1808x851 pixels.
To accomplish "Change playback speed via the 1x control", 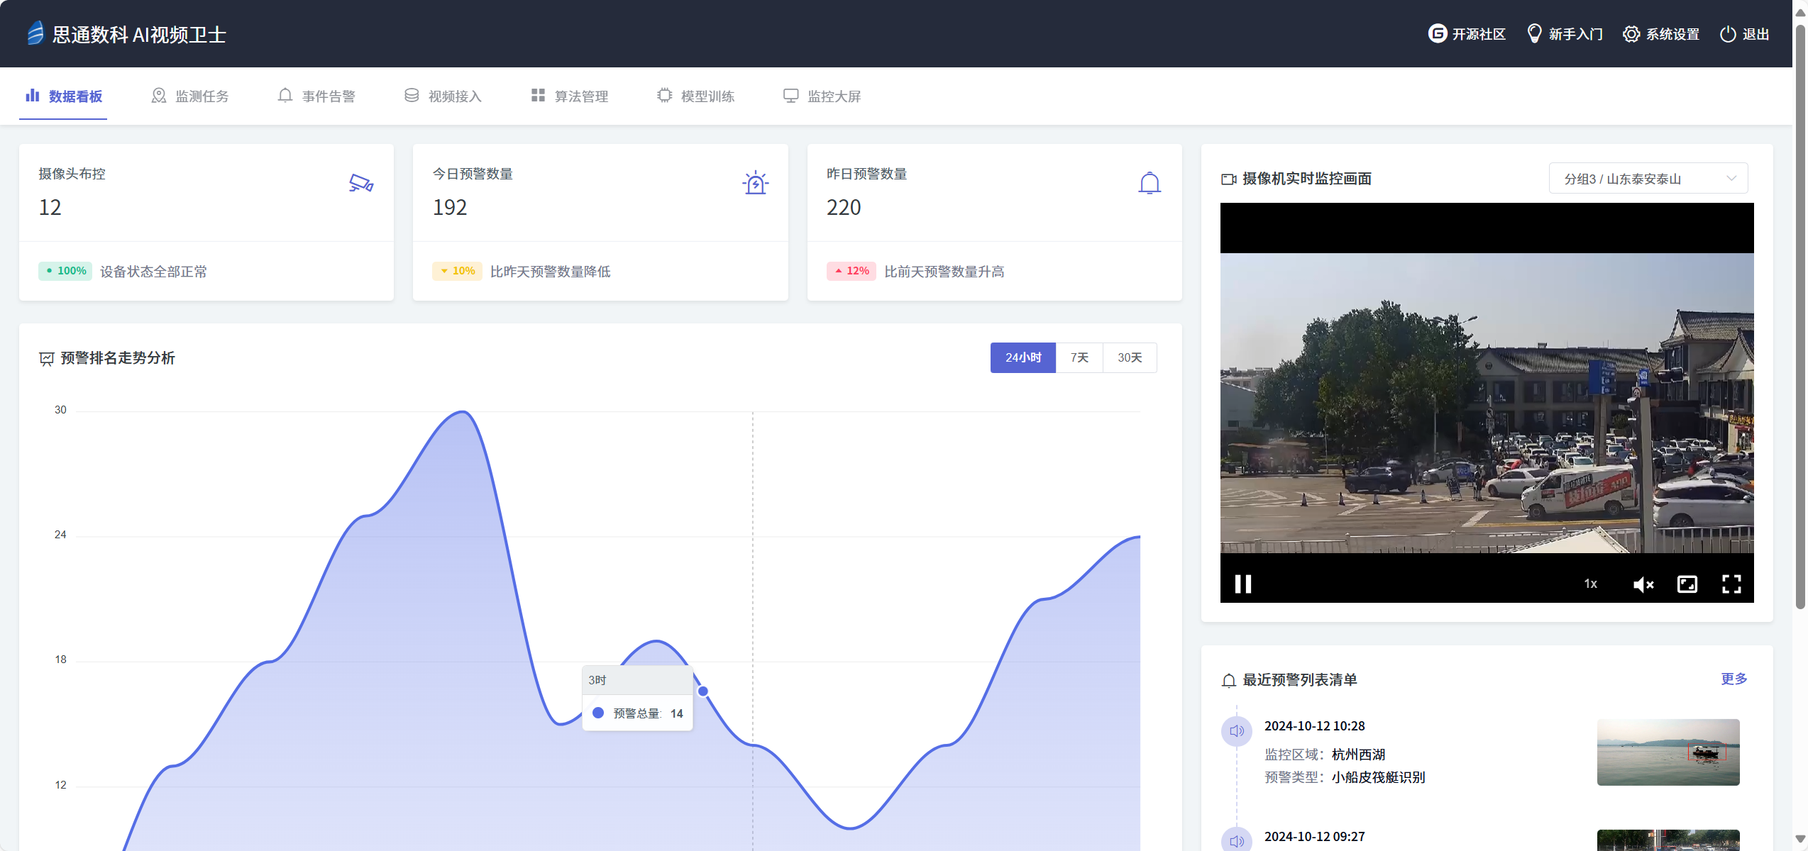I will pos(1590,584).
